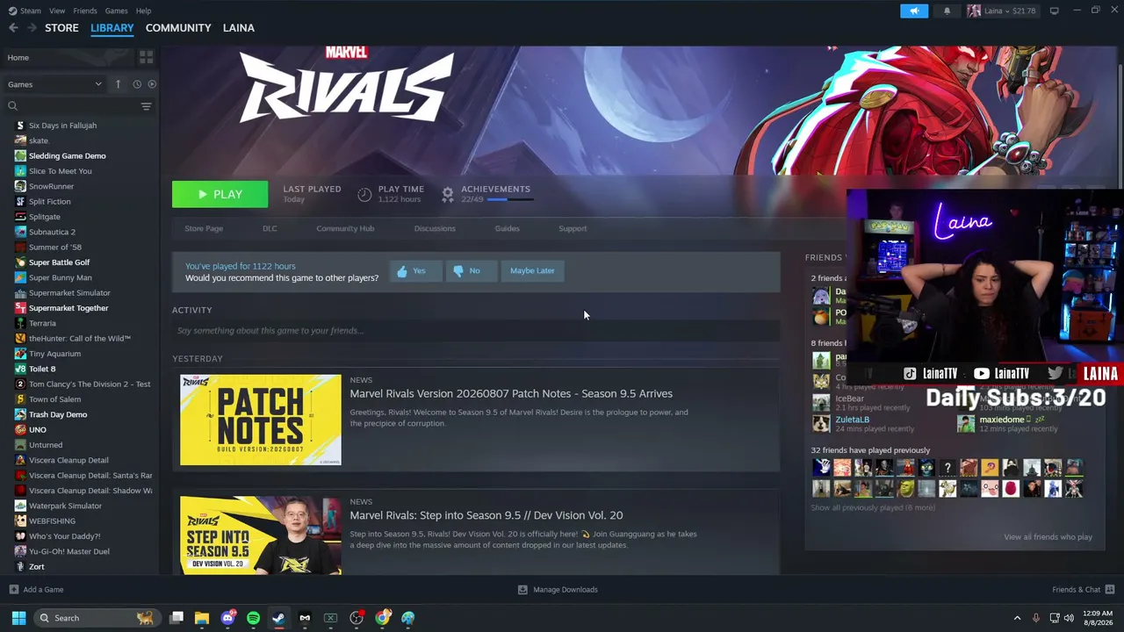Dismiss recommendation with Maybe Later
The height and width of the screenshot is (632, 1124).
(x=532, y=270)
